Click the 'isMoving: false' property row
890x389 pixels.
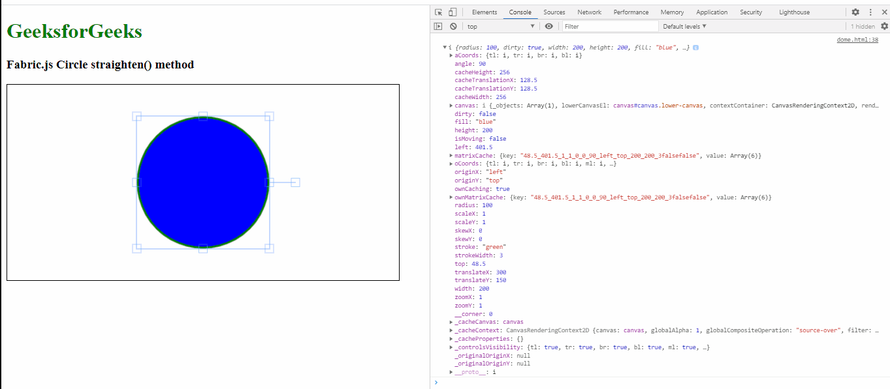pyautogui.click(x=481, y=139)
